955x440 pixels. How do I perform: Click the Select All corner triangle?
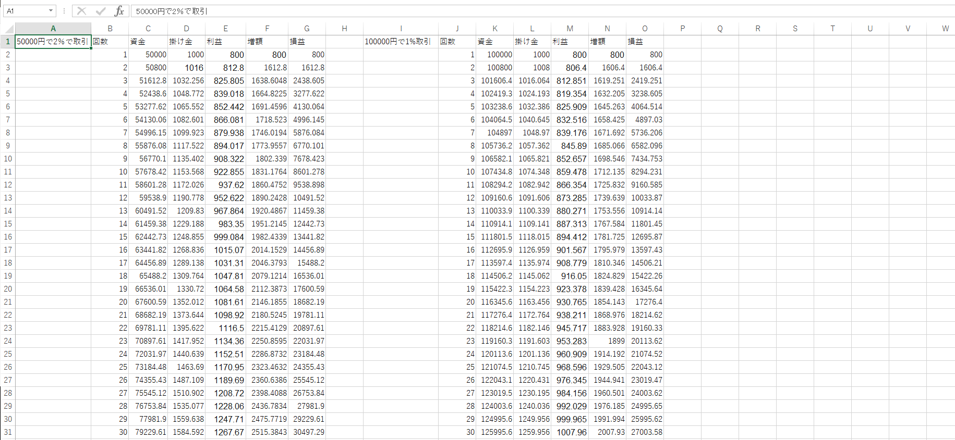pos(9,29)
